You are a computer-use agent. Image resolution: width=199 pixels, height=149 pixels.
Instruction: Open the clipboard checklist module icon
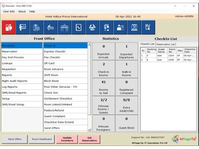(x=37, y=27)
